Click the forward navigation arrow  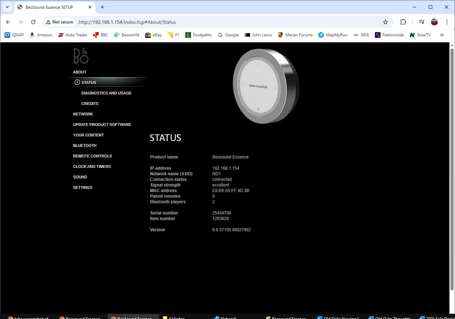21,22
